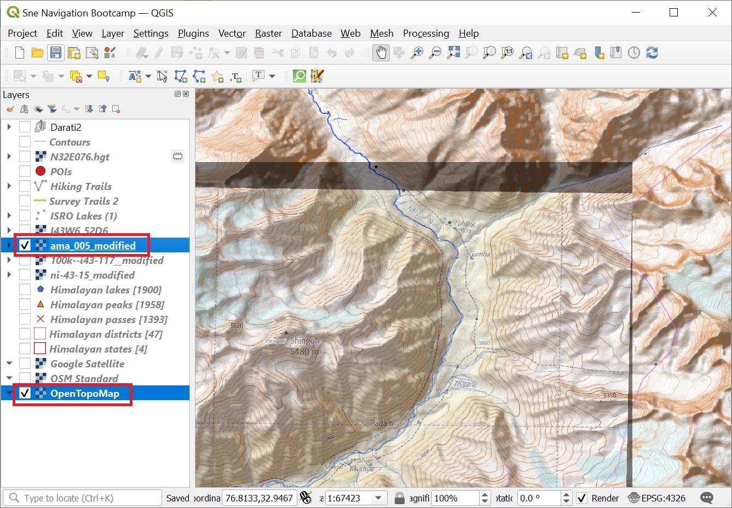Expand the ni-43-15_modified layer node

click(x=9, y=275)
